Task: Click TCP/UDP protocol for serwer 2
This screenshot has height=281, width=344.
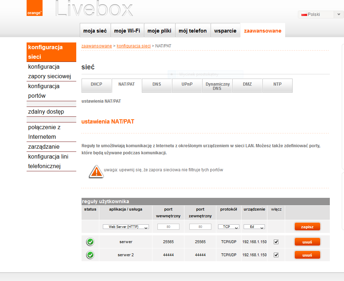Action: pos(229,255)
